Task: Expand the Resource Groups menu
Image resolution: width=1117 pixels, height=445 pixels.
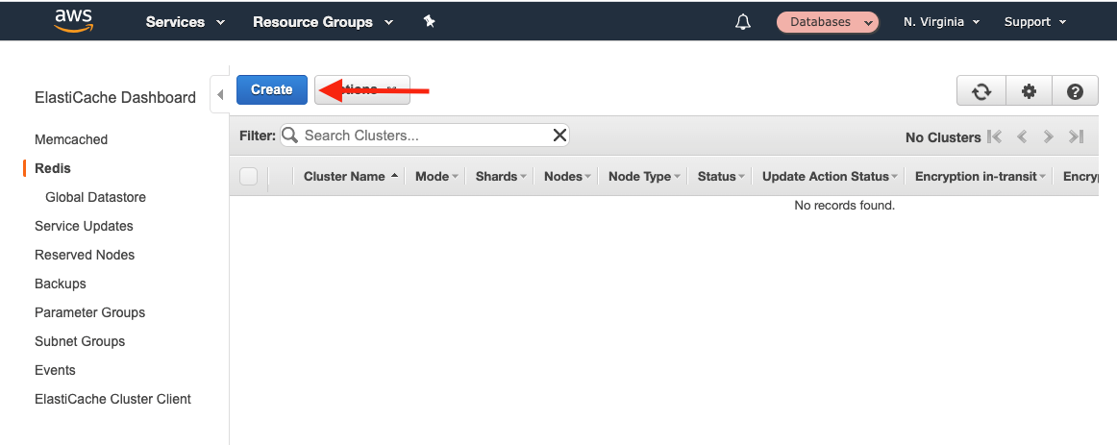Action: point(323,22)
